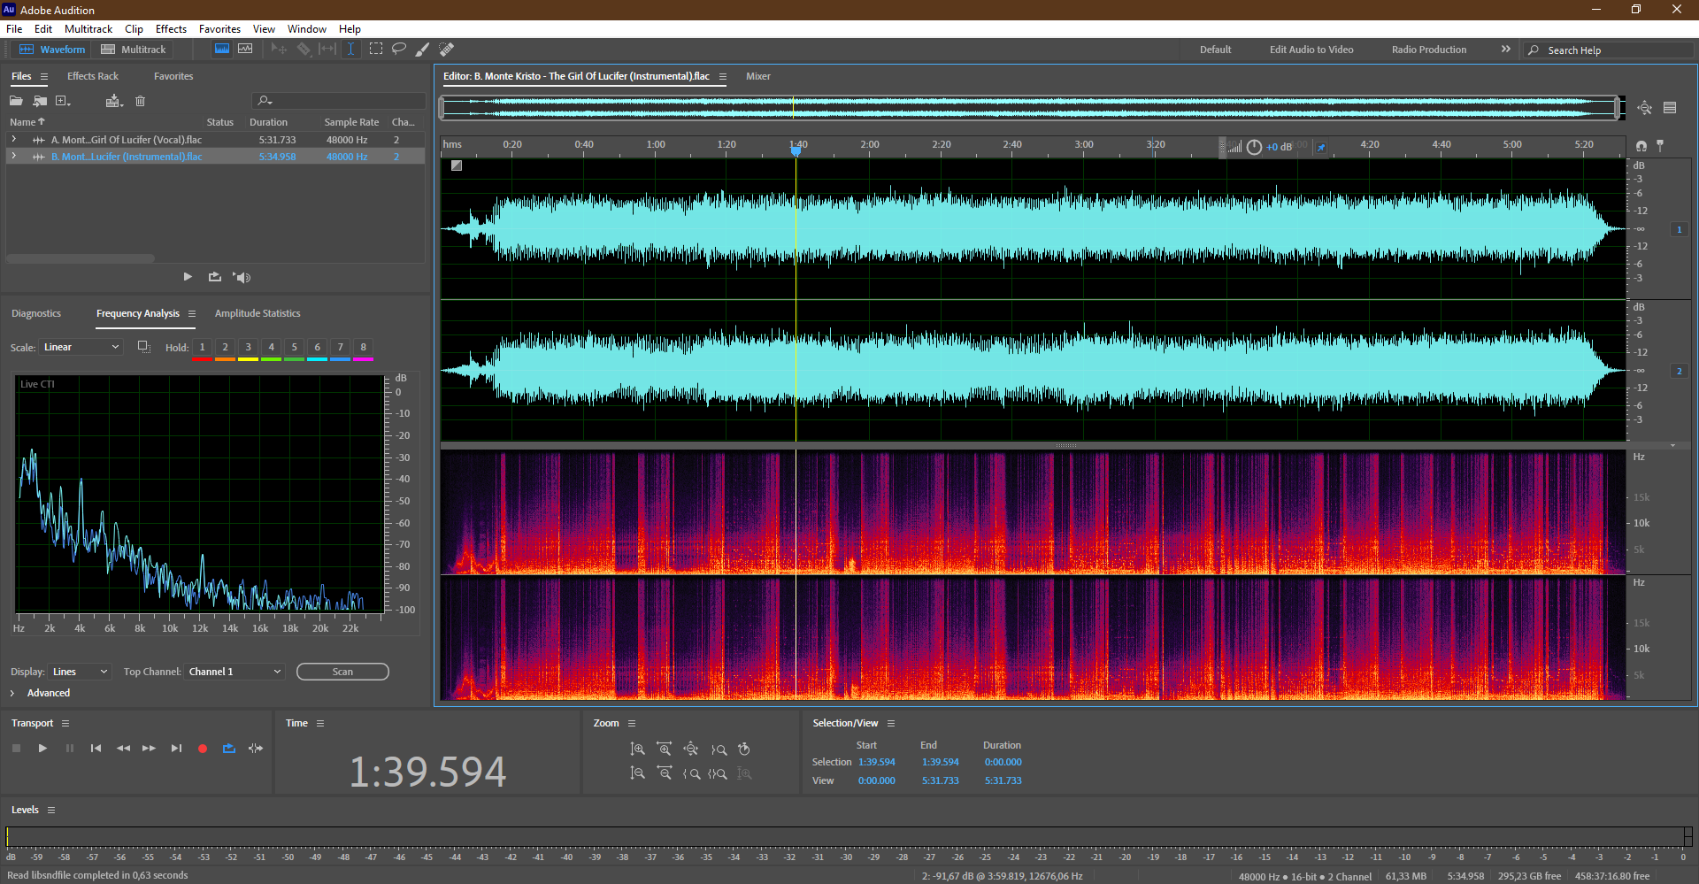Select the Spot Healing Brush tool

pos(447,50)
